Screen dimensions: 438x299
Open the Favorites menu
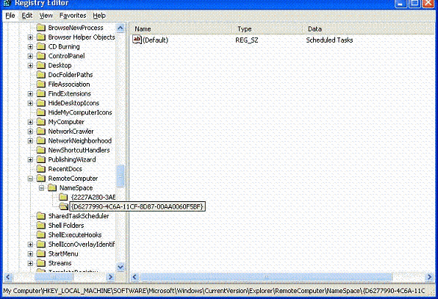[x=73, y=15]
